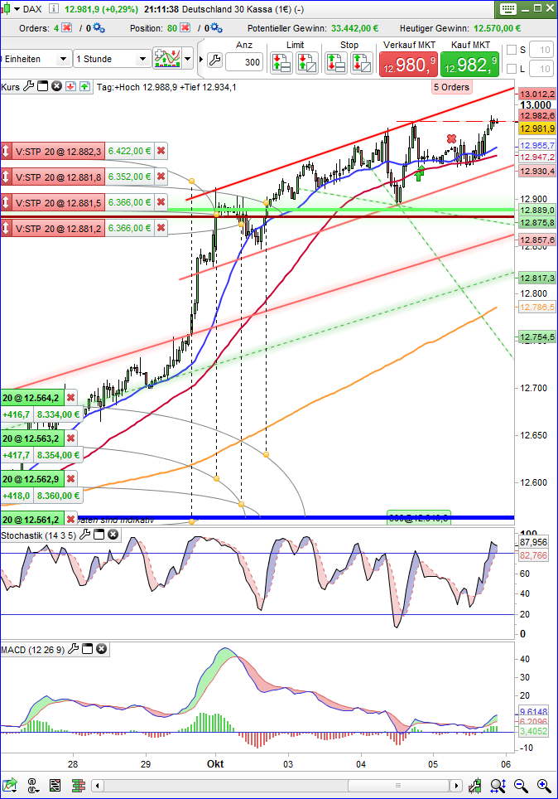Open the Kurs panel wrench settings
The image size is (558, 799).
coord(29,86)
